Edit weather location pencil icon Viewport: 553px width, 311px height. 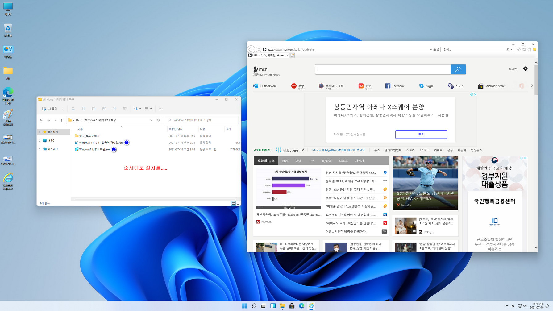303,150
